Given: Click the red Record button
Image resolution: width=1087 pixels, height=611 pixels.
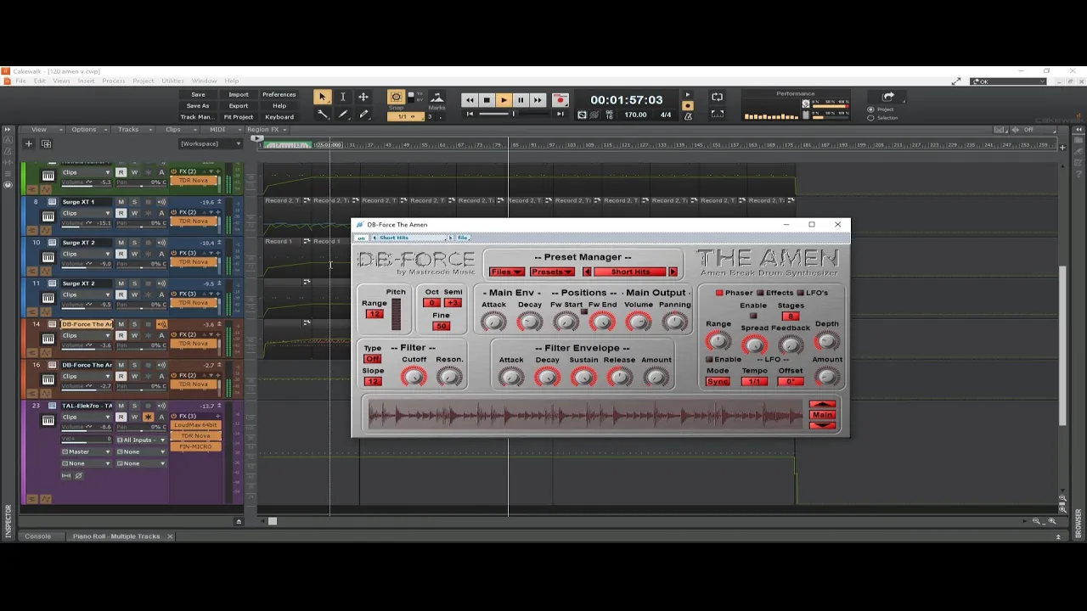Looking at the screenshot, I should (560, 100).
